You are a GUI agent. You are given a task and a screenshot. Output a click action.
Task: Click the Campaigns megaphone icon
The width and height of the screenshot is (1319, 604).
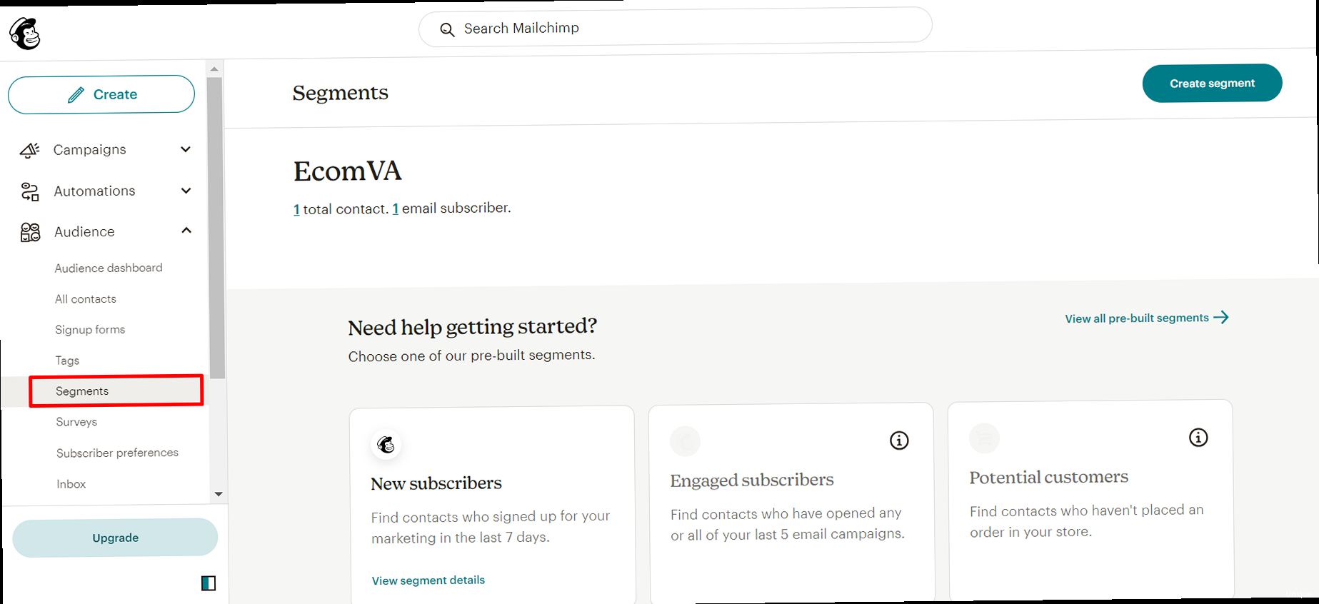[29, 150]
